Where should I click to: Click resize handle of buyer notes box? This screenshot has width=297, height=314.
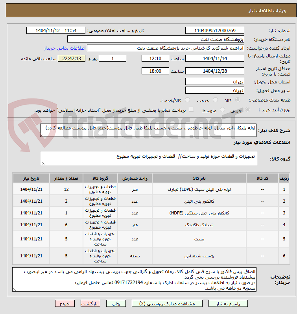[15, 289]
